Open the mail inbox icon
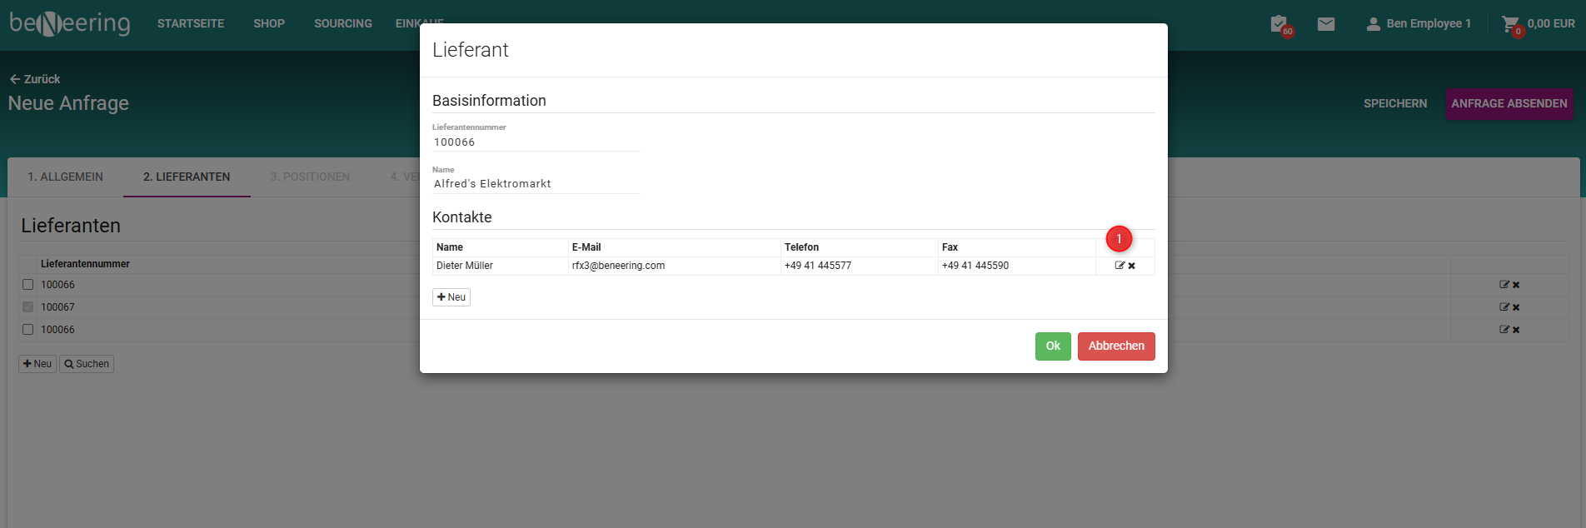The height and width of the screenshot is (528, 1586). tap(1326, 24)
